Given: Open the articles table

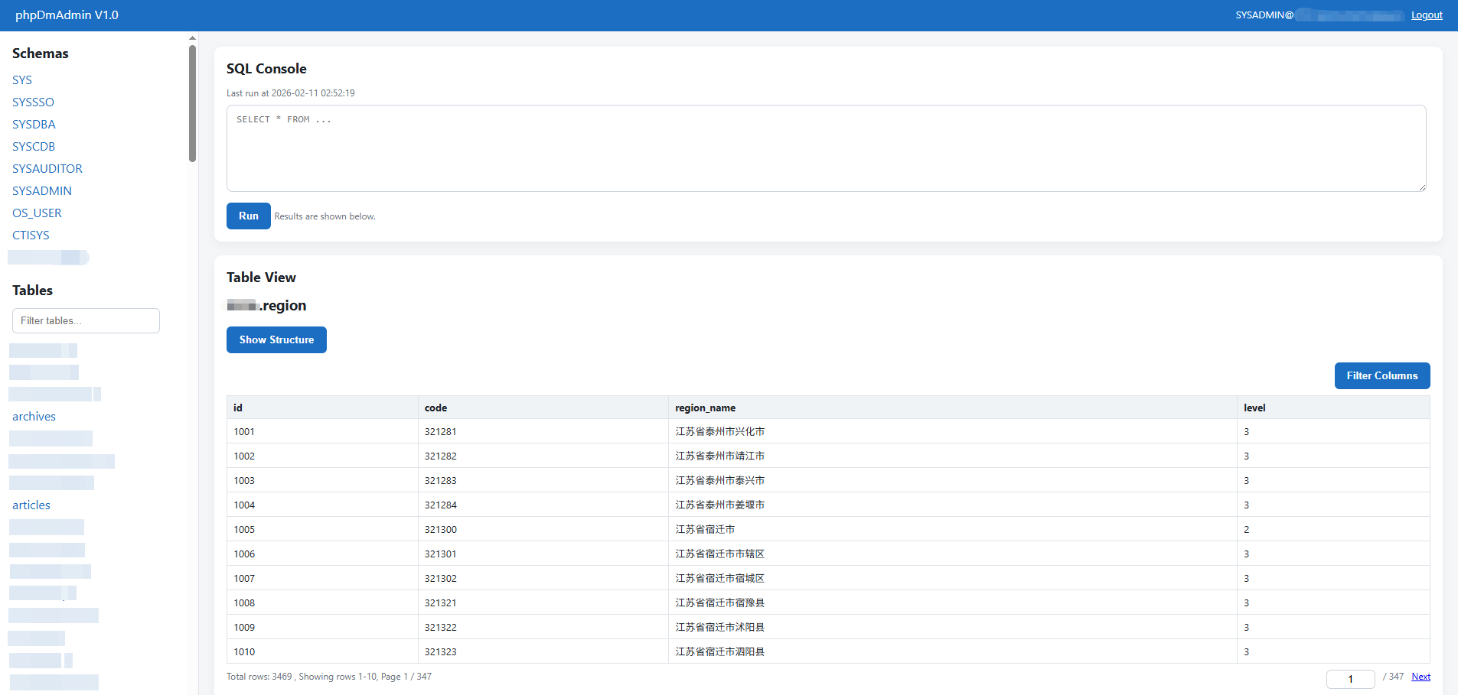Looking at the screenshot, I should tap(31, 505).
